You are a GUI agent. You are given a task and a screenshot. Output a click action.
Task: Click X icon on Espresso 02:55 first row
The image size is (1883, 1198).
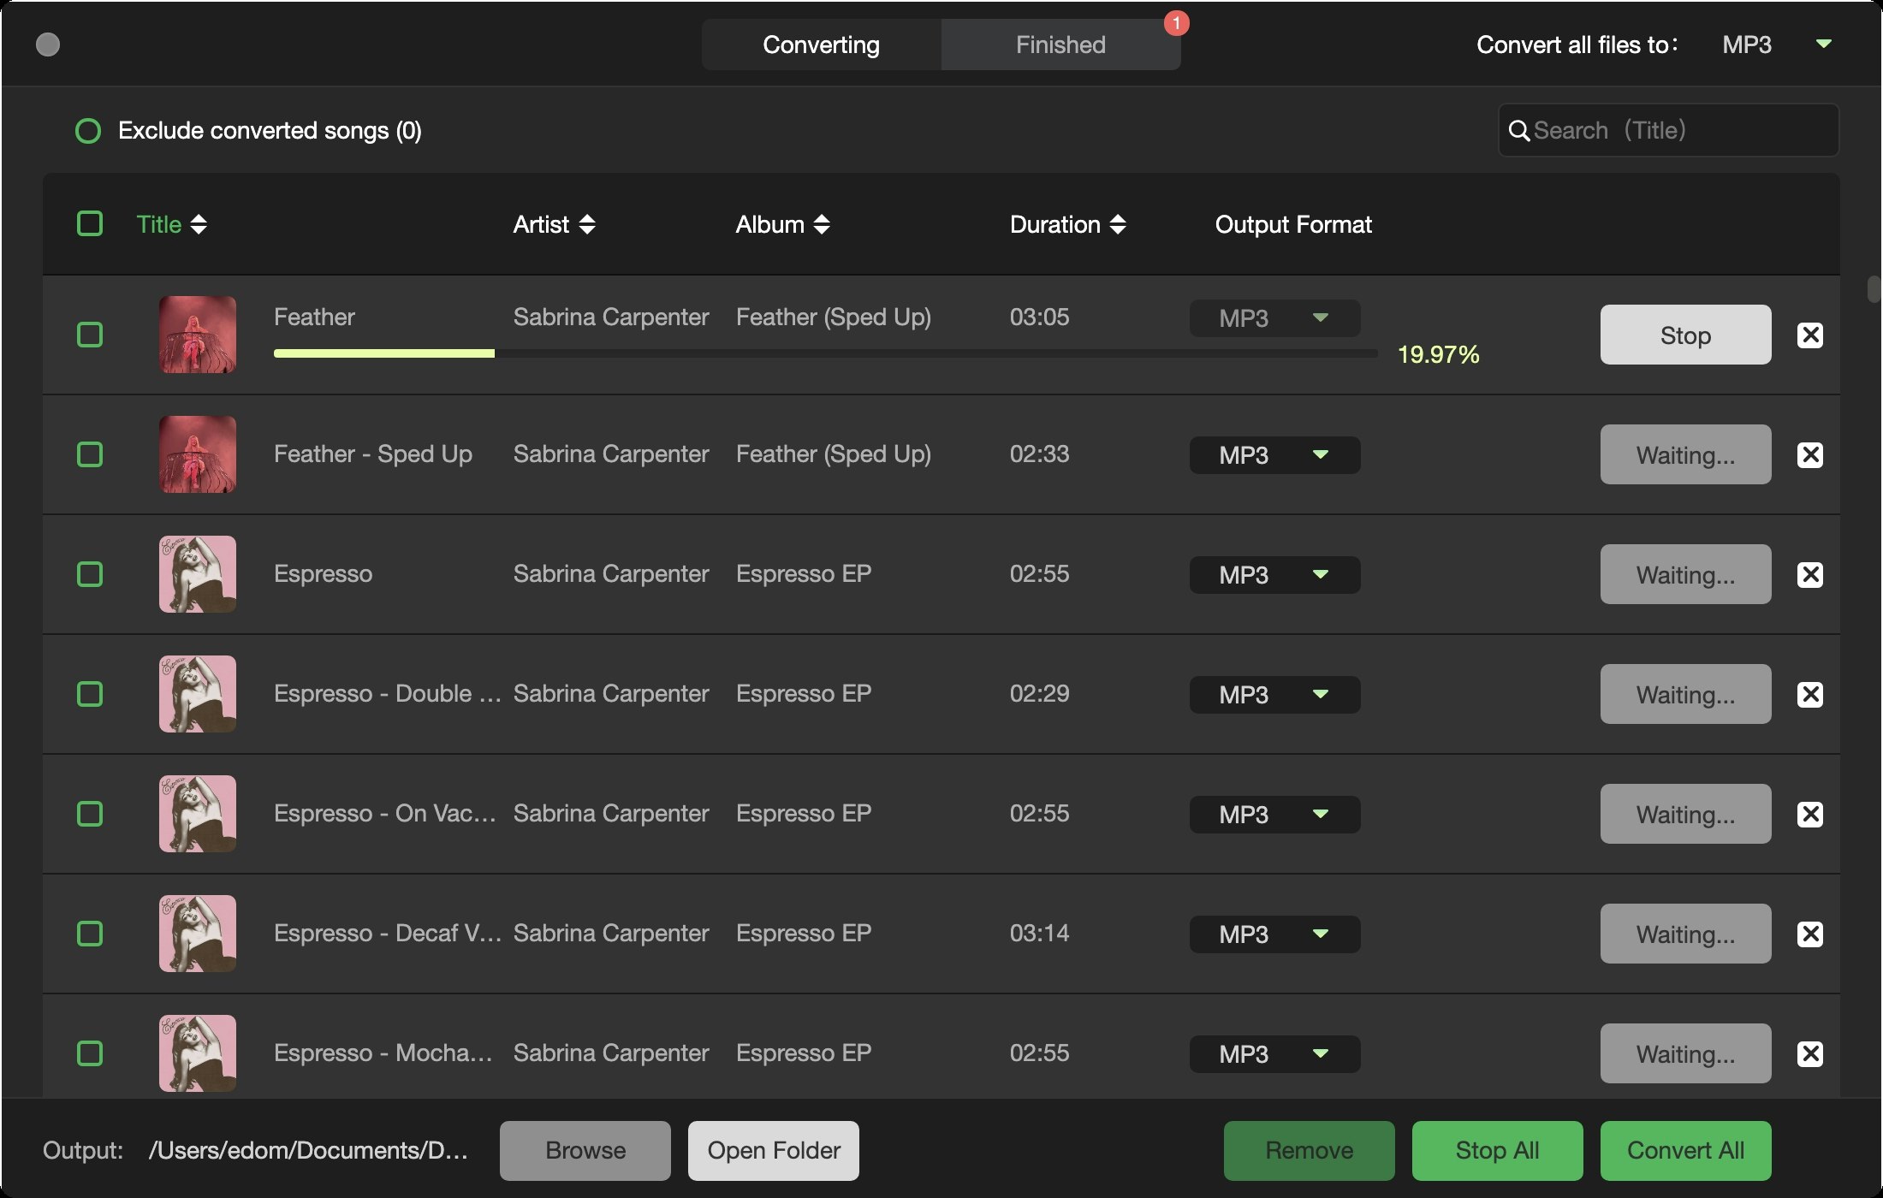pyautogui.click(x=1810, y=574)
